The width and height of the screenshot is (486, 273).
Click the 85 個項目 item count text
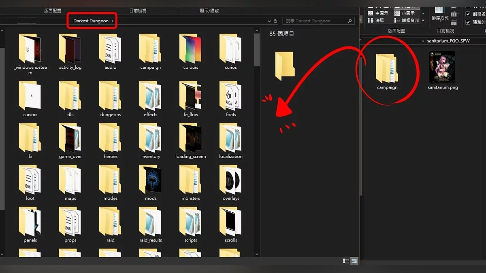[282, 34]
